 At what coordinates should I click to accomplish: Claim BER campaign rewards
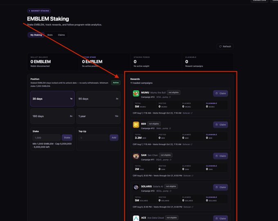tap(220, 125)
